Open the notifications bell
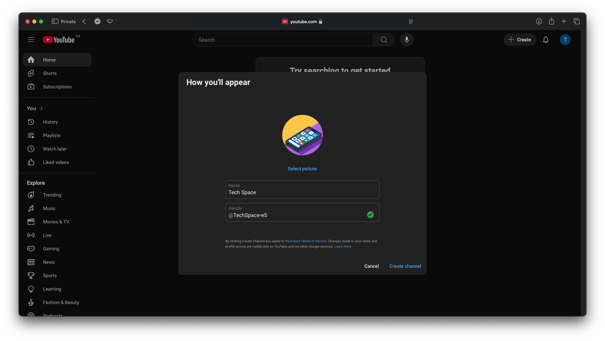The height and width of the screenshot is (341, 605). (545, 40)
